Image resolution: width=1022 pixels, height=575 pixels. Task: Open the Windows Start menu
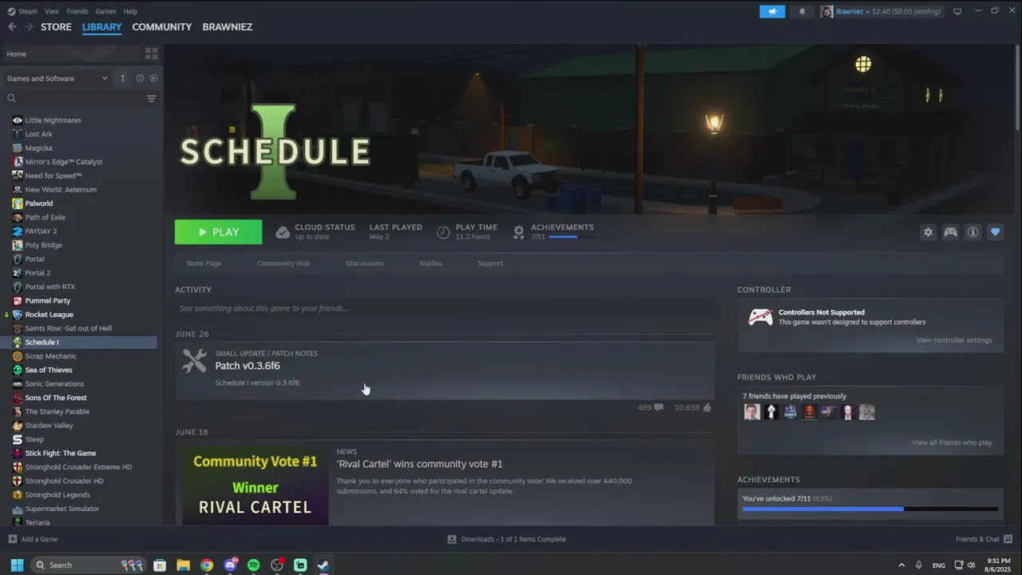(x=17, y=565)
